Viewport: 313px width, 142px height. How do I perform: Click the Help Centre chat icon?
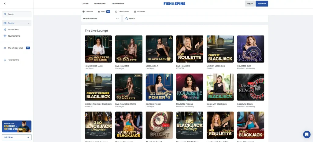[5, 60]
